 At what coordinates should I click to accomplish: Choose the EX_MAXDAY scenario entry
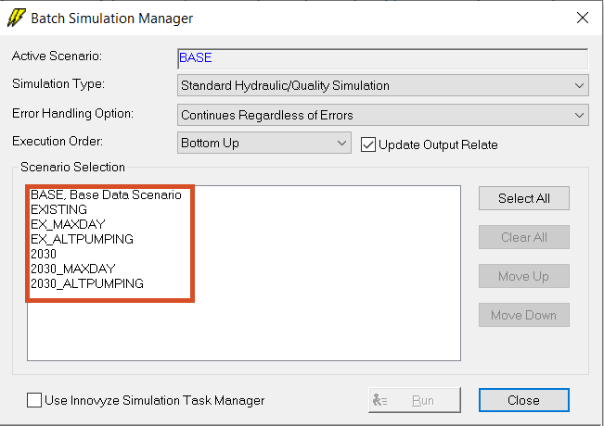[x=68, y=224]
